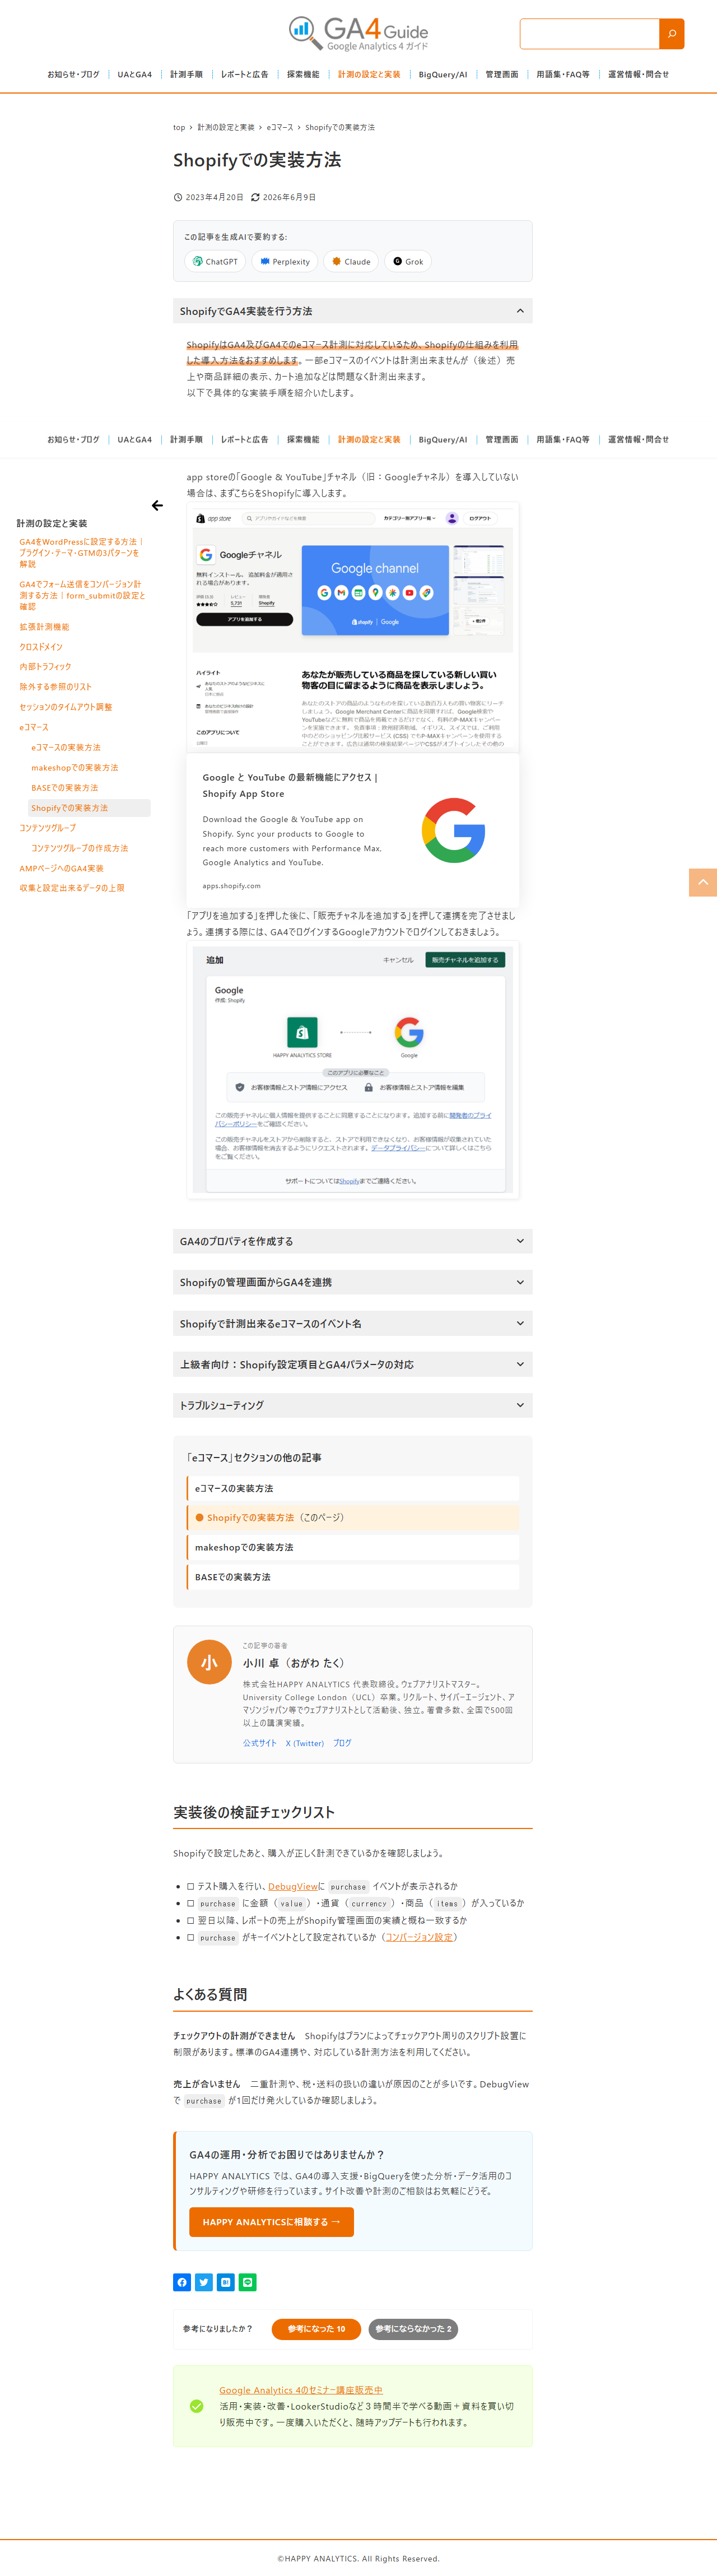Open 除外する参照のリスト in the sidebar
The height and width of the screenshot is (2576, 717).
[56, 687]
